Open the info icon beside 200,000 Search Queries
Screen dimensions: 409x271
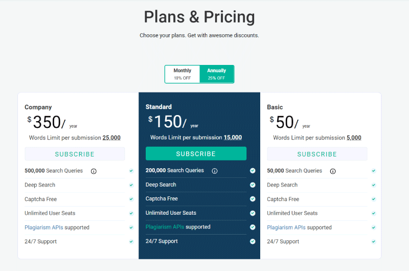[x=215, y=171]
